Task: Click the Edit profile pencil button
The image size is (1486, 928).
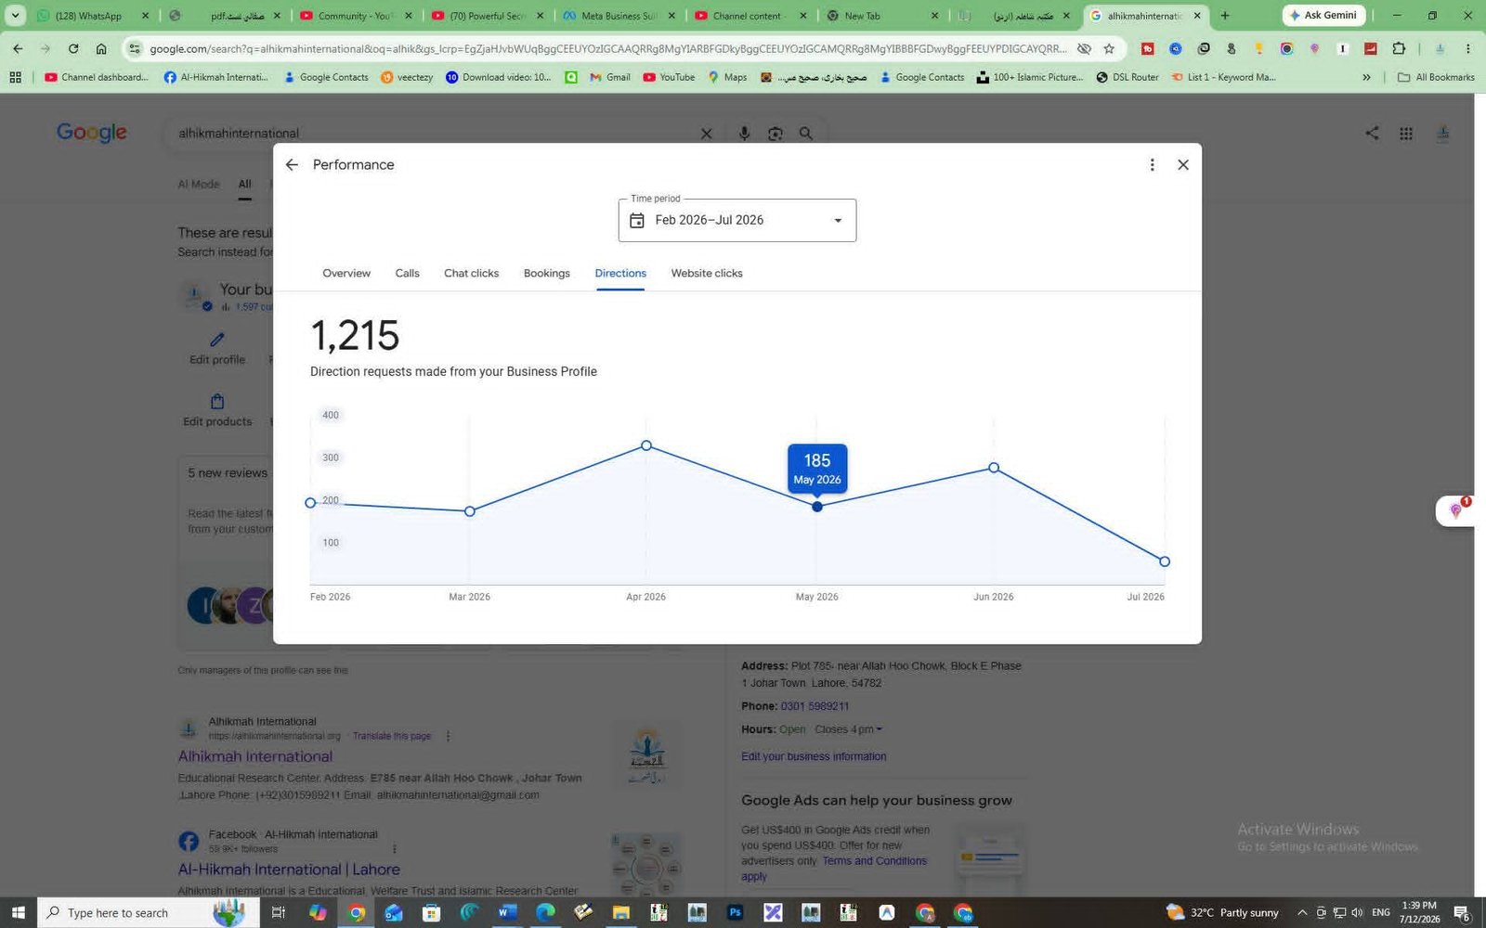Action: [217, 348]
